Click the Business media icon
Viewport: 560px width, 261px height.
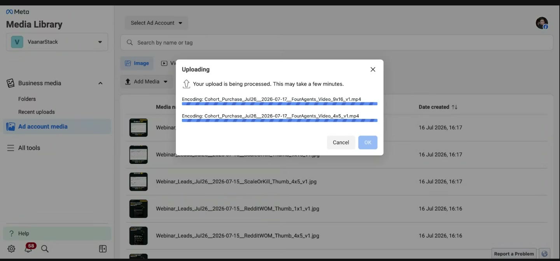11,83
